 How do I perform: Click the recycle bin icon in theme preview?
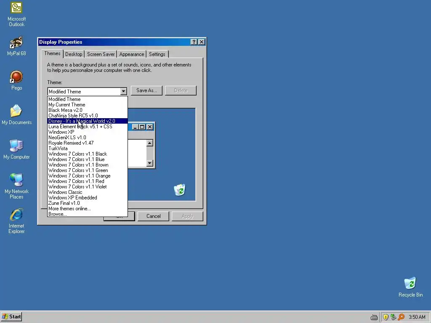pos(180,190)
